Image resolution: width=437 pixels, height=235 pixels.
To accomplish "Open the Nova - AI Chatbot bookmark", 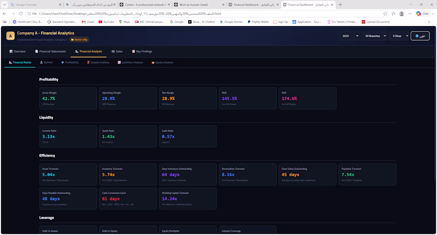I will [x=201, y=22].
